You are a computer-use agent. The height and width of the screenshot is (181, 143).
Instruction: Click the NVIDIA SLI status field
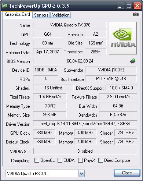(85, 151)
